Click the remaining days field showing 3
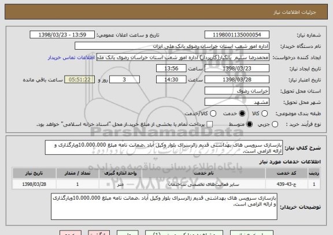 click(x=124, y=80)
